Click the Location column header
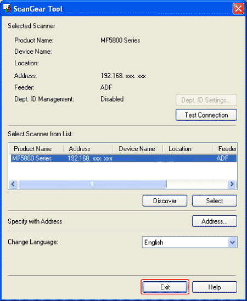This screenshot has width=247, height=301. point(188,149)
